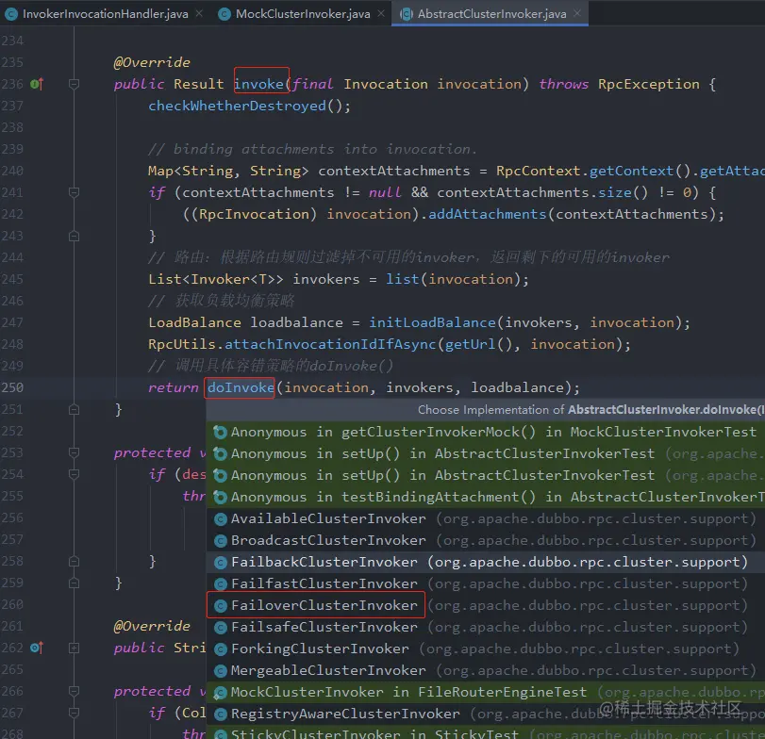The width and height of the screenshot is (765, 739).
Task: Close the InvokerInvocationHandler.java tab
Action: point(199,13)
